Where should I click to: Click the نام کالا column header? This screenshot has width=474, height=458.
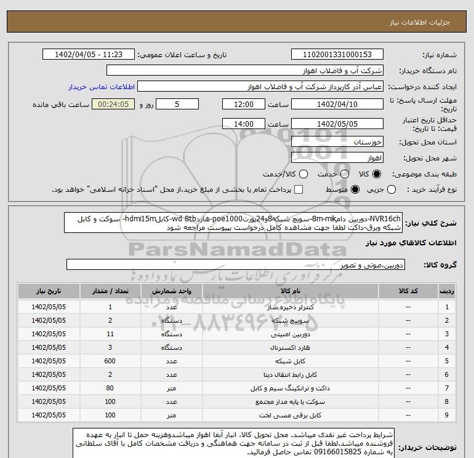(x=290, y=291)
